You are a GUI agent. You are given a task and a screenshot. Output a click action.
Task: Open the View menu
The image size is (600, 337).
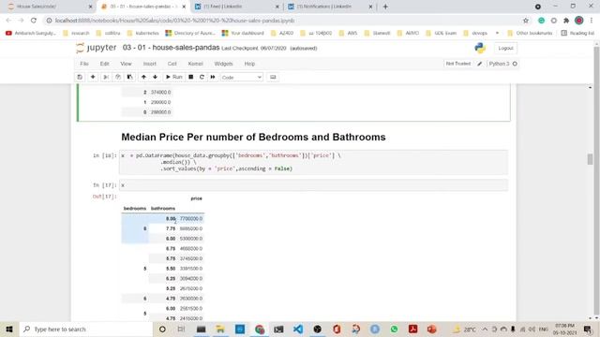[x=126, y=64]
